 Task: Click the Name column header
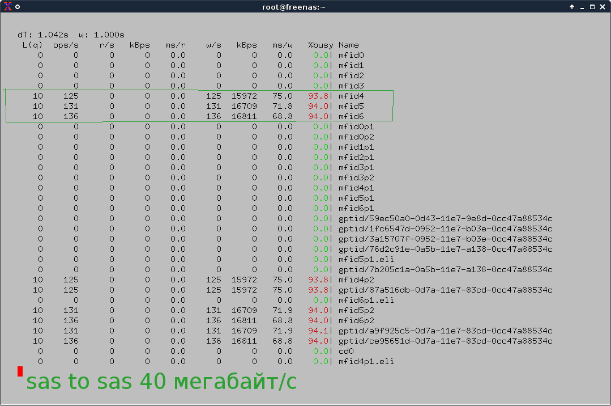pyautogui.click(x=349, y=45)
